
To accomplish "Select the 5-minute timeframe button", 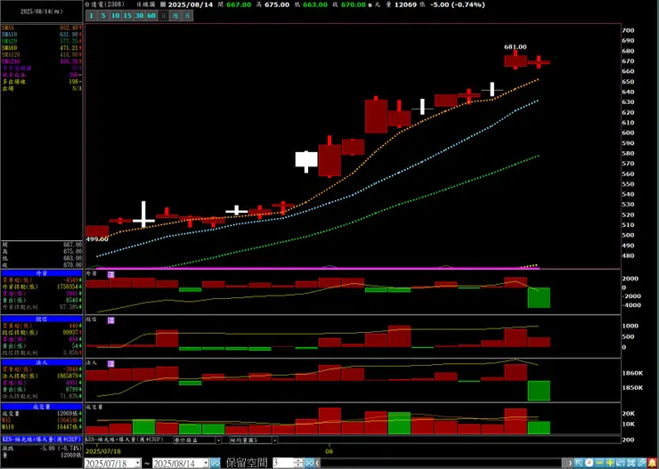I will (102, 16).
